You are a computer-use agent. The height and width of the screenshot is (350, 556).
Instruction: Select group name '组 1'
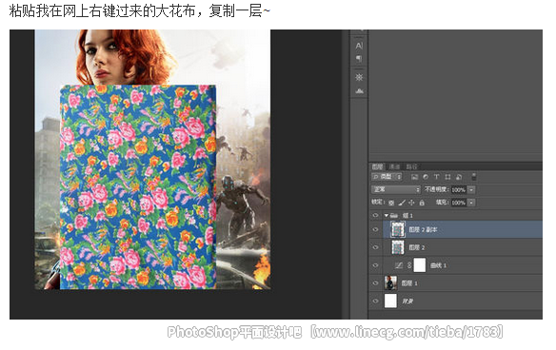[x=407, y=215]
